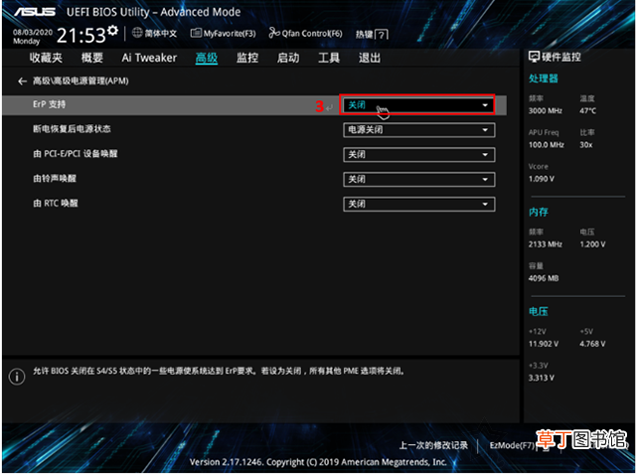Switch to 概要 tab

tap(92, 58)
